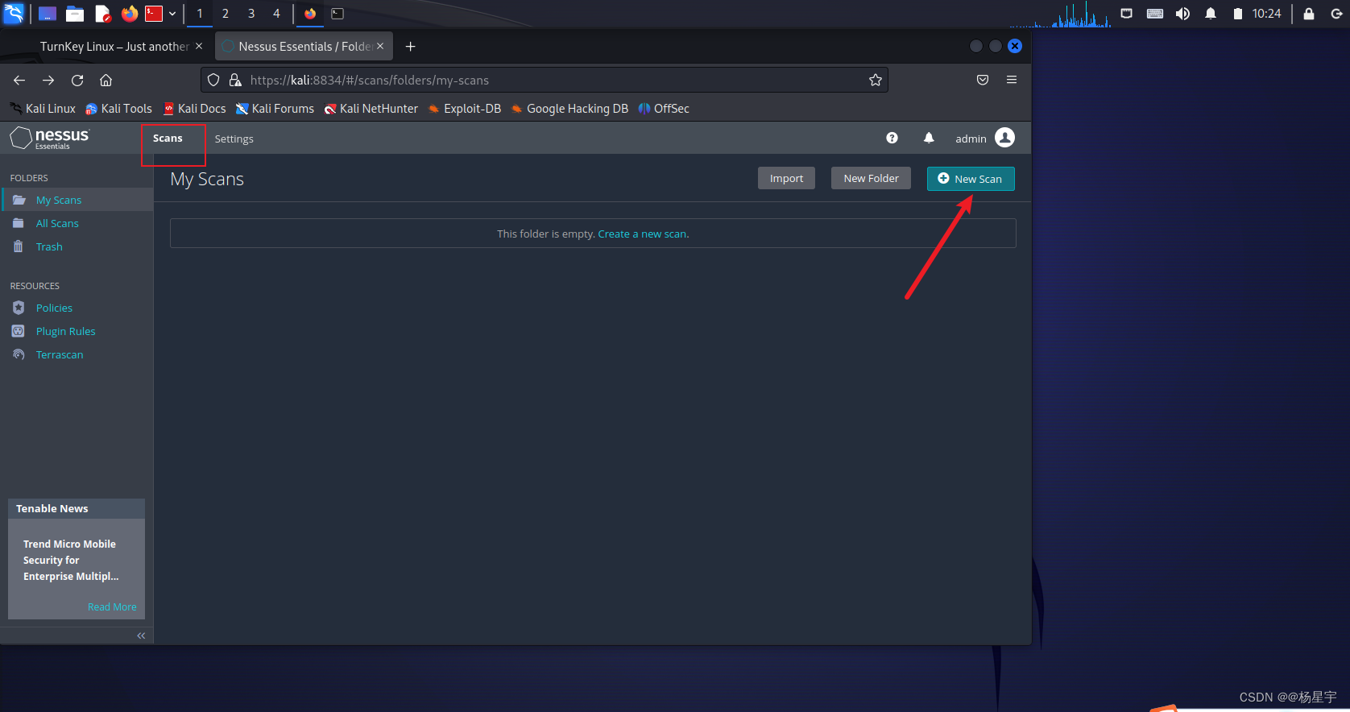Click the Import button
Viewport: 1350px width, 712px height.
click(x=786, y=178)
